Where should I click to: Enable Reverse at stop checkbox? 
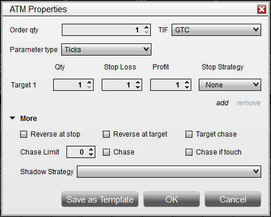click(x=24, y=134)
